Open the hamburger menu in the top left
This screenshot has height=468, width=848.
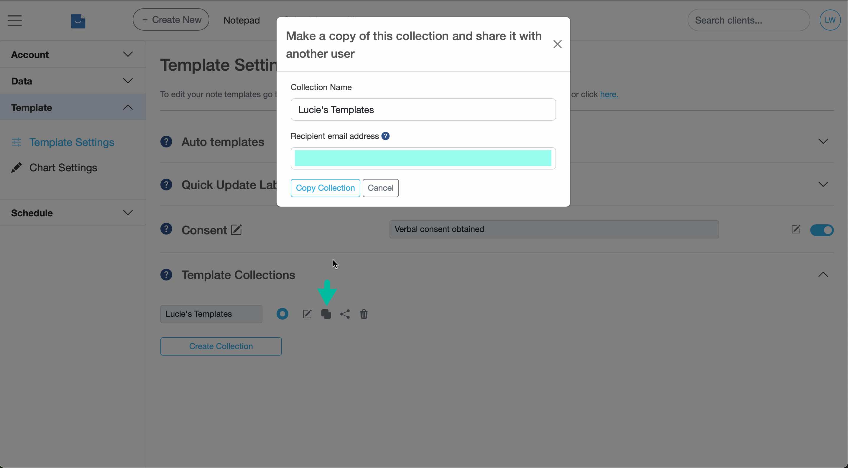[14, 20]
